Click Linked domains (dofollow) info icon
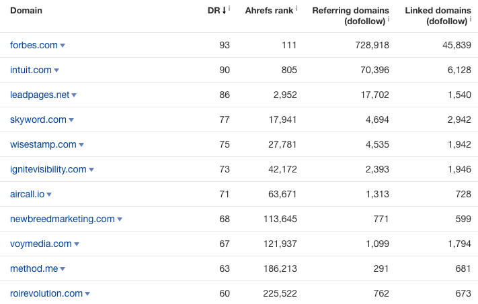This screenshot has width=478, height=304. (x=471, y=19)
